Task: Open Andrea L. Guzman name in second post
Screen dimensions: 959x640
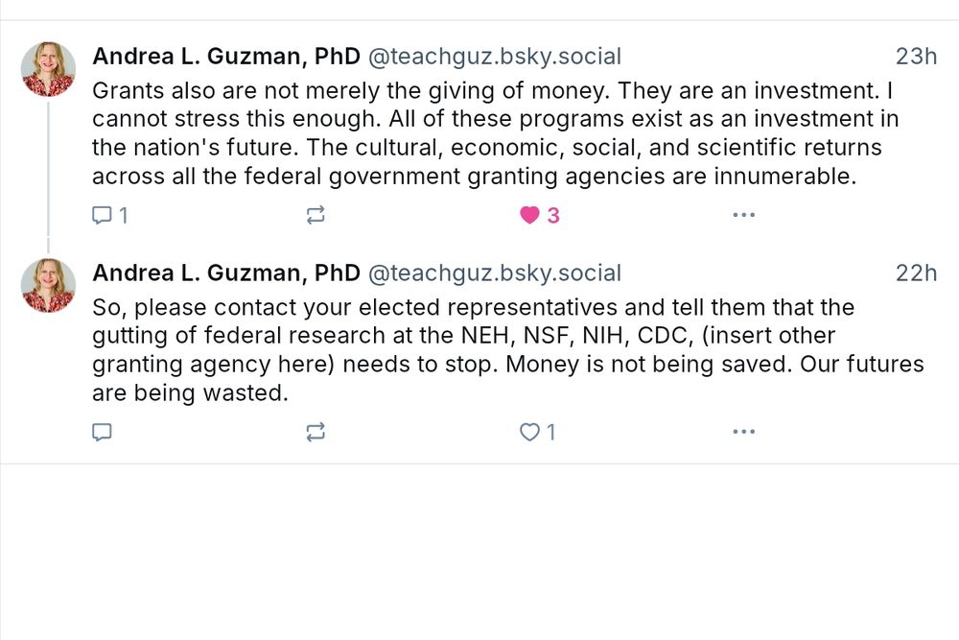Action: coord(225,273)
